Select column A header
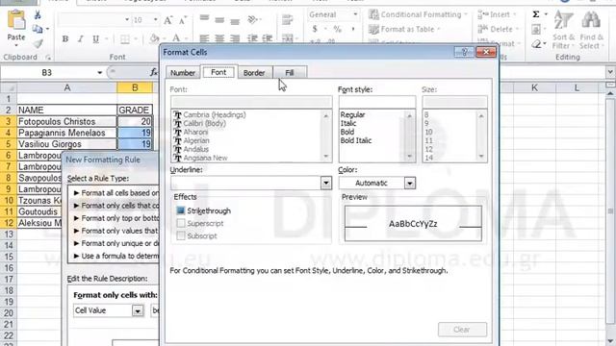This screenshot has height=346, width=616. click(x=66, y=87)
